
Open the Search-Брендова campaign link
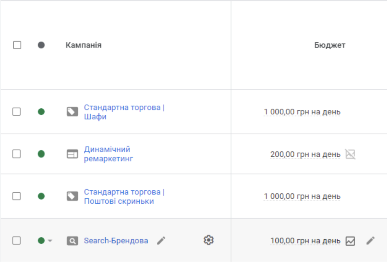coord(116,241)
